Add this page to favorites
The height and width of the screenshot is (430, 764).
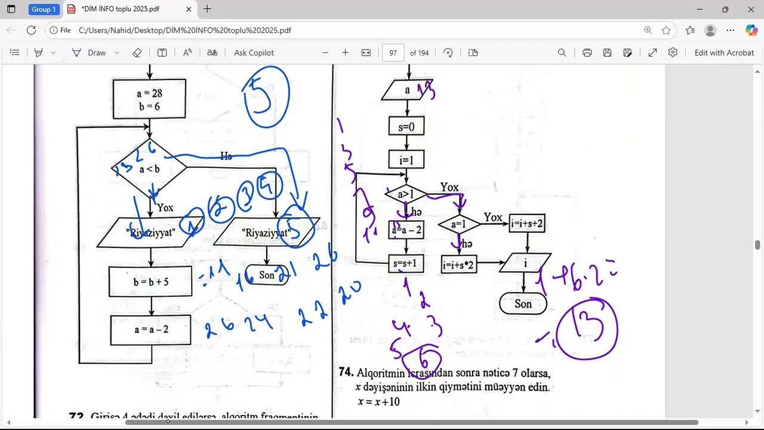click(666, 30)
